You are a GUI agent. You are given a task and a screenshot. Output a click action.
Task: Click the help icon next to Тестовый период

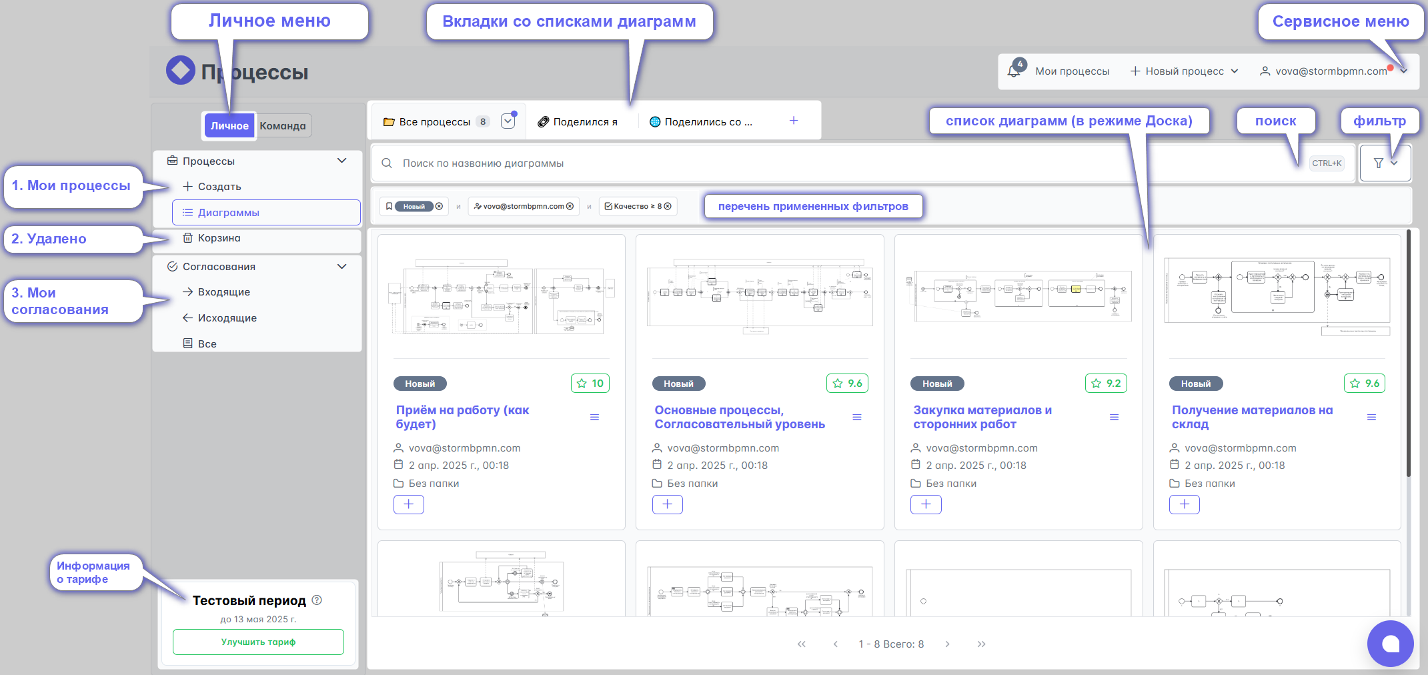(317, 600)
